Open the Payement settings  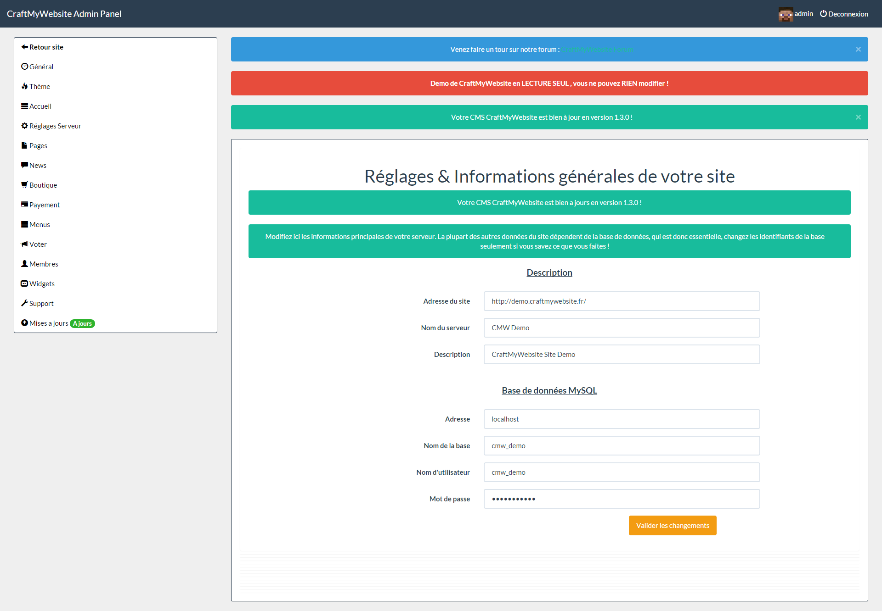pyautogui.click(x=45, y=205)
